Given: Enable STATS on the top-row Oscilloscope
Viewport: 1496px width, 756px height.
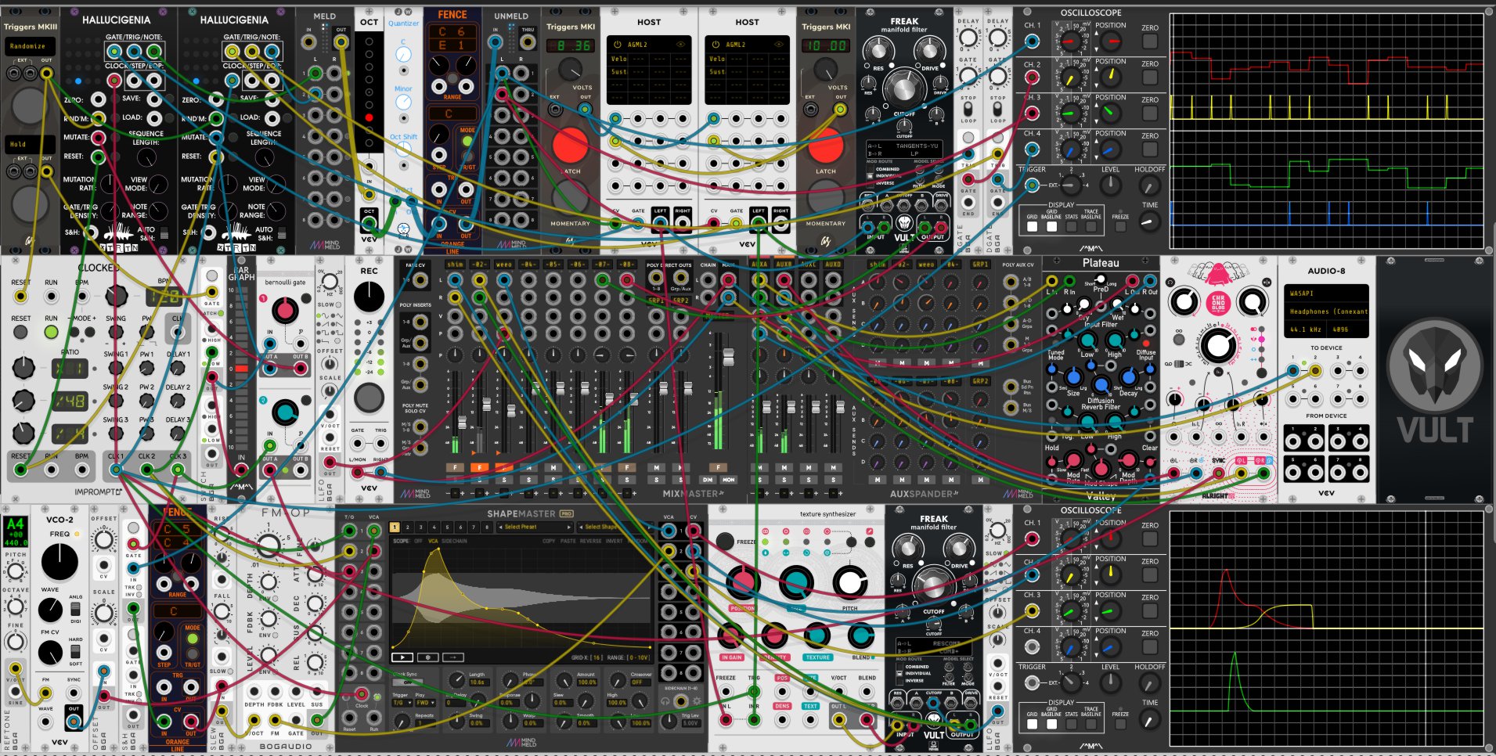Looking at the screenshot, I should (x=1071, y=226).
